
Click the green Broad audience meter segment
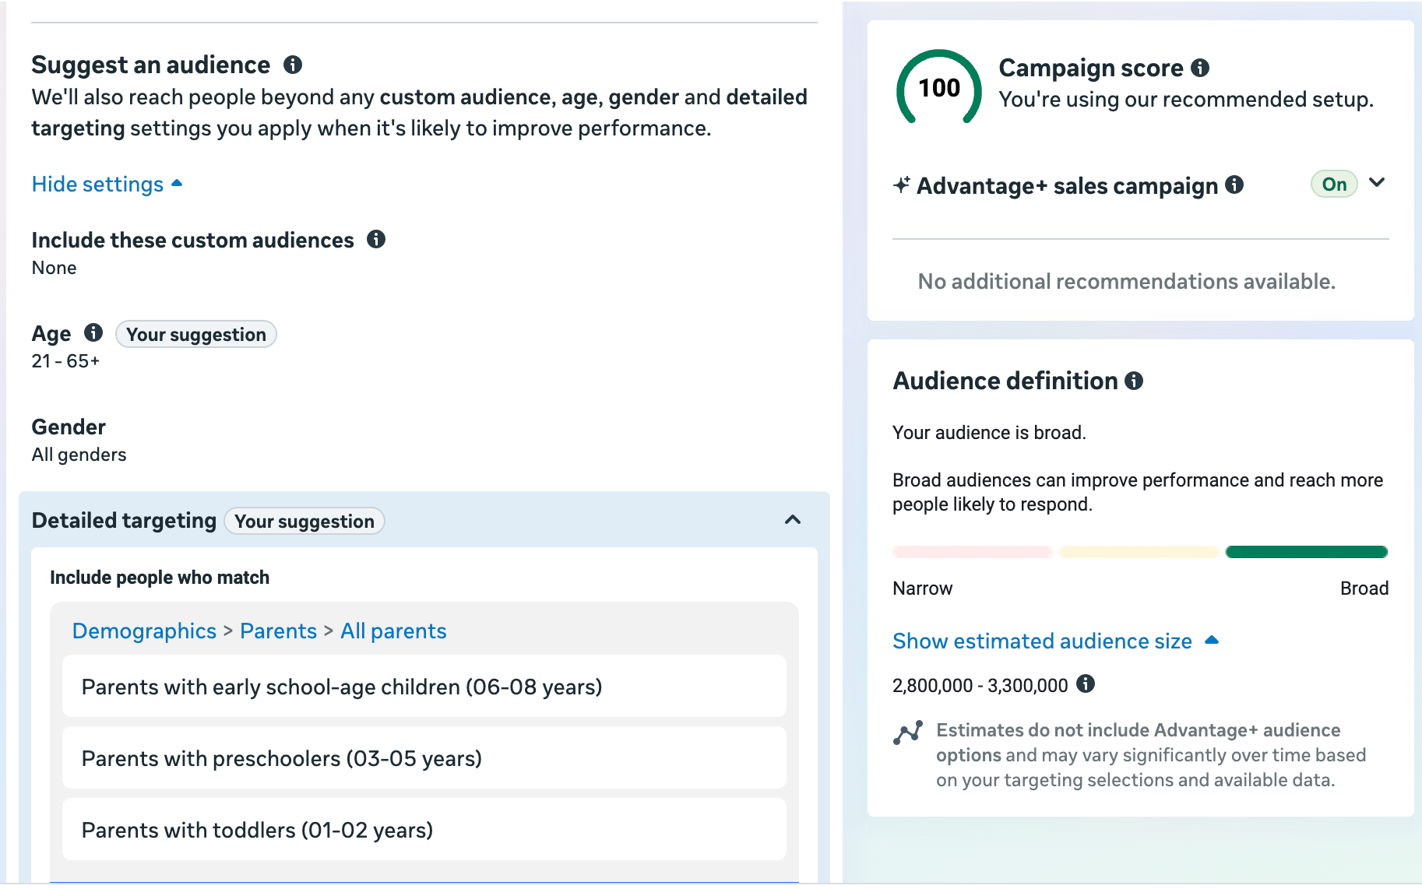1306,552
